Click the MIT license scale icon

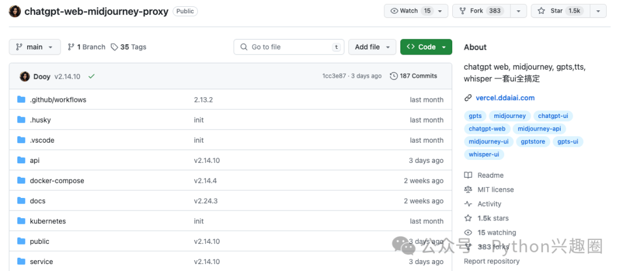tap(468, 189)
